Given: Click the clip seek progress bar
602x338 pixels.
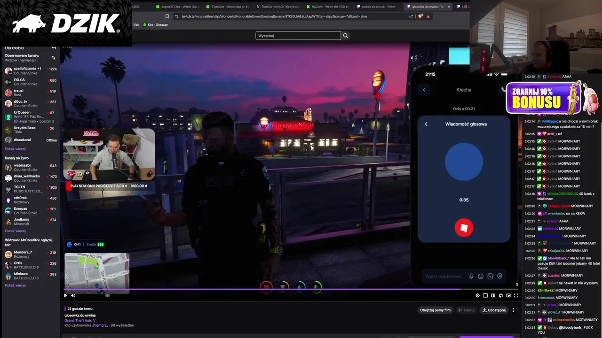Looking at the screenshot, I should [x=291, y=289].
